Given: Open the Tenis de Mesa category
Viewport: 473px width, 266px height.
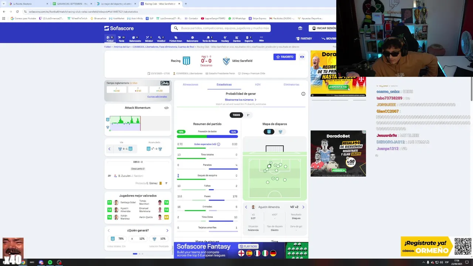Looking at the screenshot, I should (x=210, y=39).
